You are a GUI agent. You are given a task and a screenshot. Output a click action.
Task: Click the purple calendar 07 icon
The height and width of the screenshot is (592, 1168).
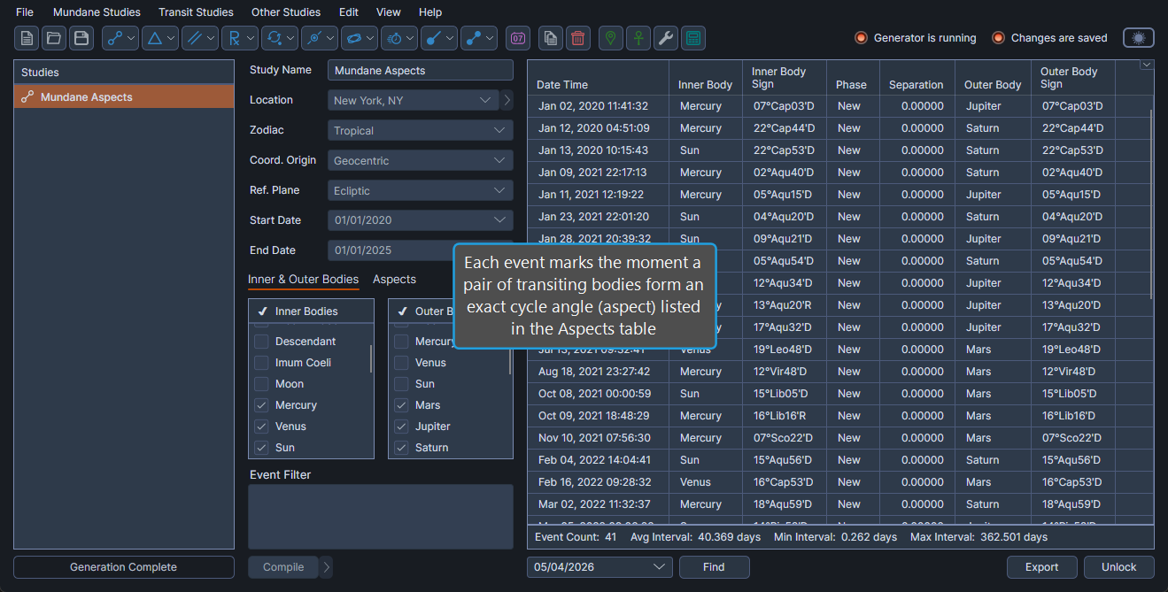click(x=518, y=38)
